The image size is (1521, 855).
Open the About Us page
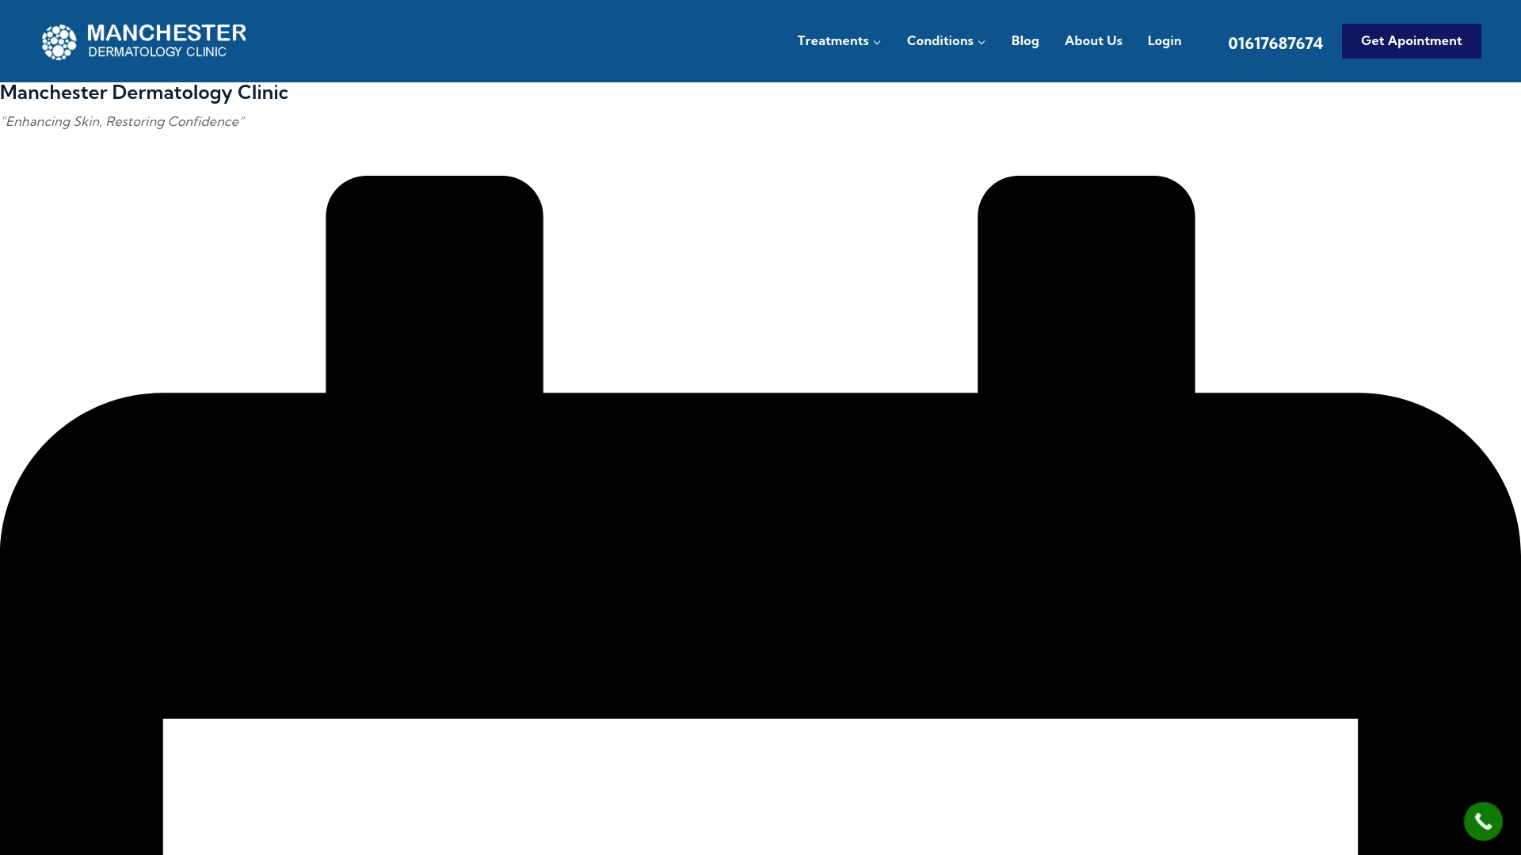point(1093,41)
